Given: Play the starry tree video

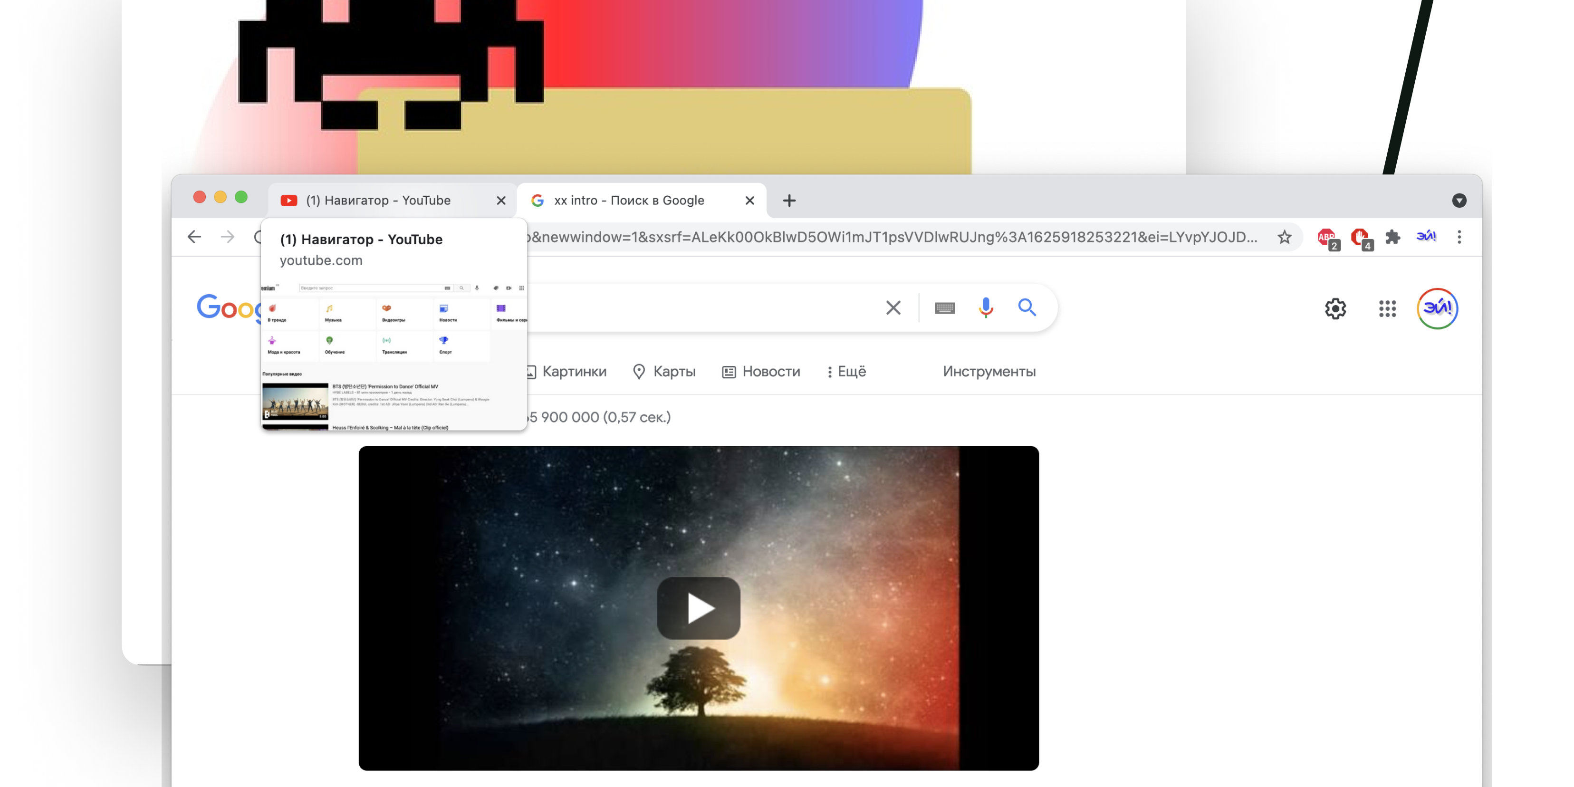Looking at the screenshot, I should pos(699,608).
